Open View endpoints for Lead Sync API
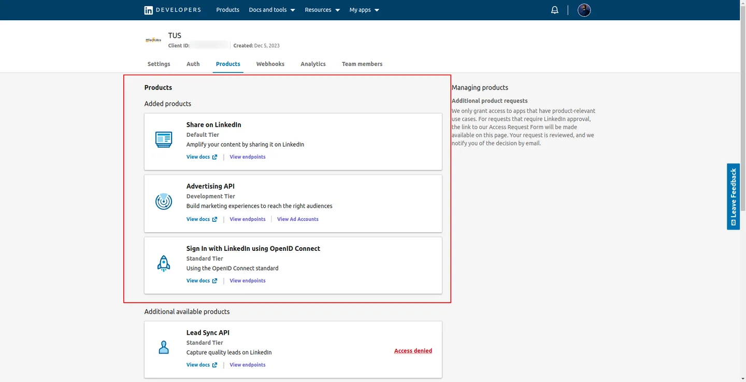The height and width of the screenshot is (382, 746). (x=248, y=365)
